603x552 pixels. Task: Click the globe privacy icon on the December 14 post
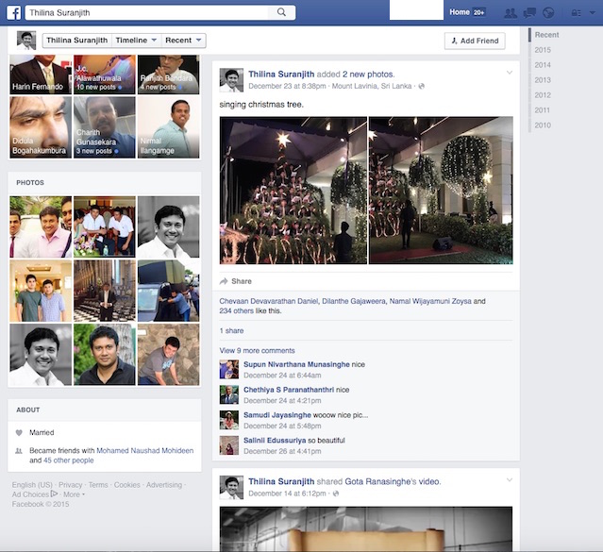336,493
